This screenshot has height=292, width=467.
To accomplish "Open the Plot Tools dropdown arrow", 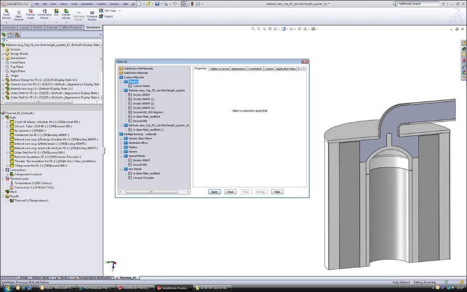I will (x=120, y=11).
